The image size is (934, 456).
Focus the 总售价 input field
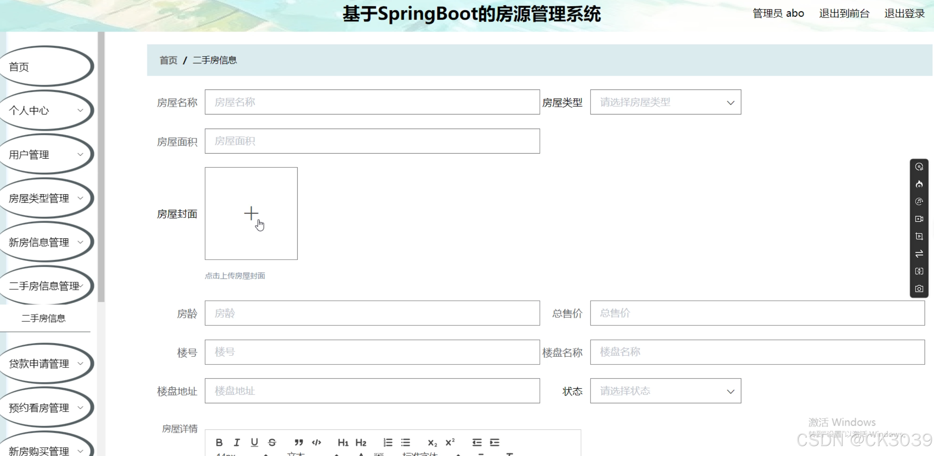point(757,313)
